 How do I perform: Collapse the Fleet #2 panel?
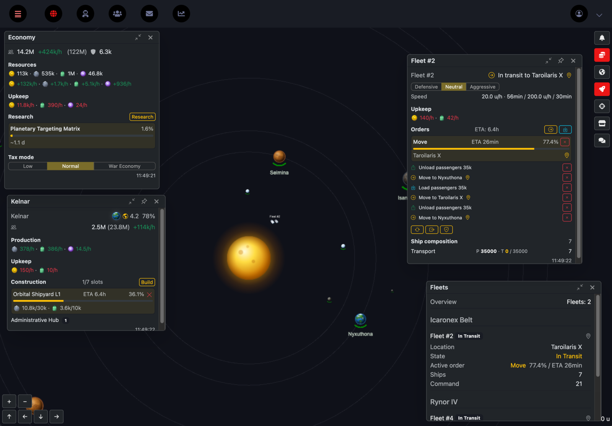tap(549, 61)
